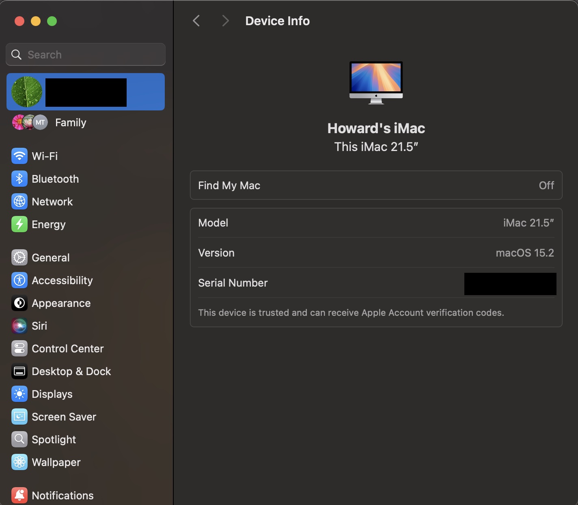Open the Family label
Screen dimensions: 578x505
(71, 123)
